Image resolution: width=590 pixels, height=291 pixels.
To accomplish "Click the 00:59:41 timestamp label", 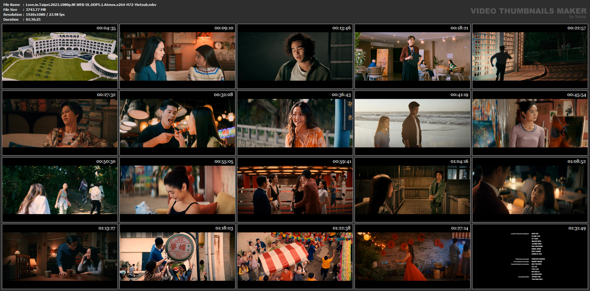I will tap(342, 162).
